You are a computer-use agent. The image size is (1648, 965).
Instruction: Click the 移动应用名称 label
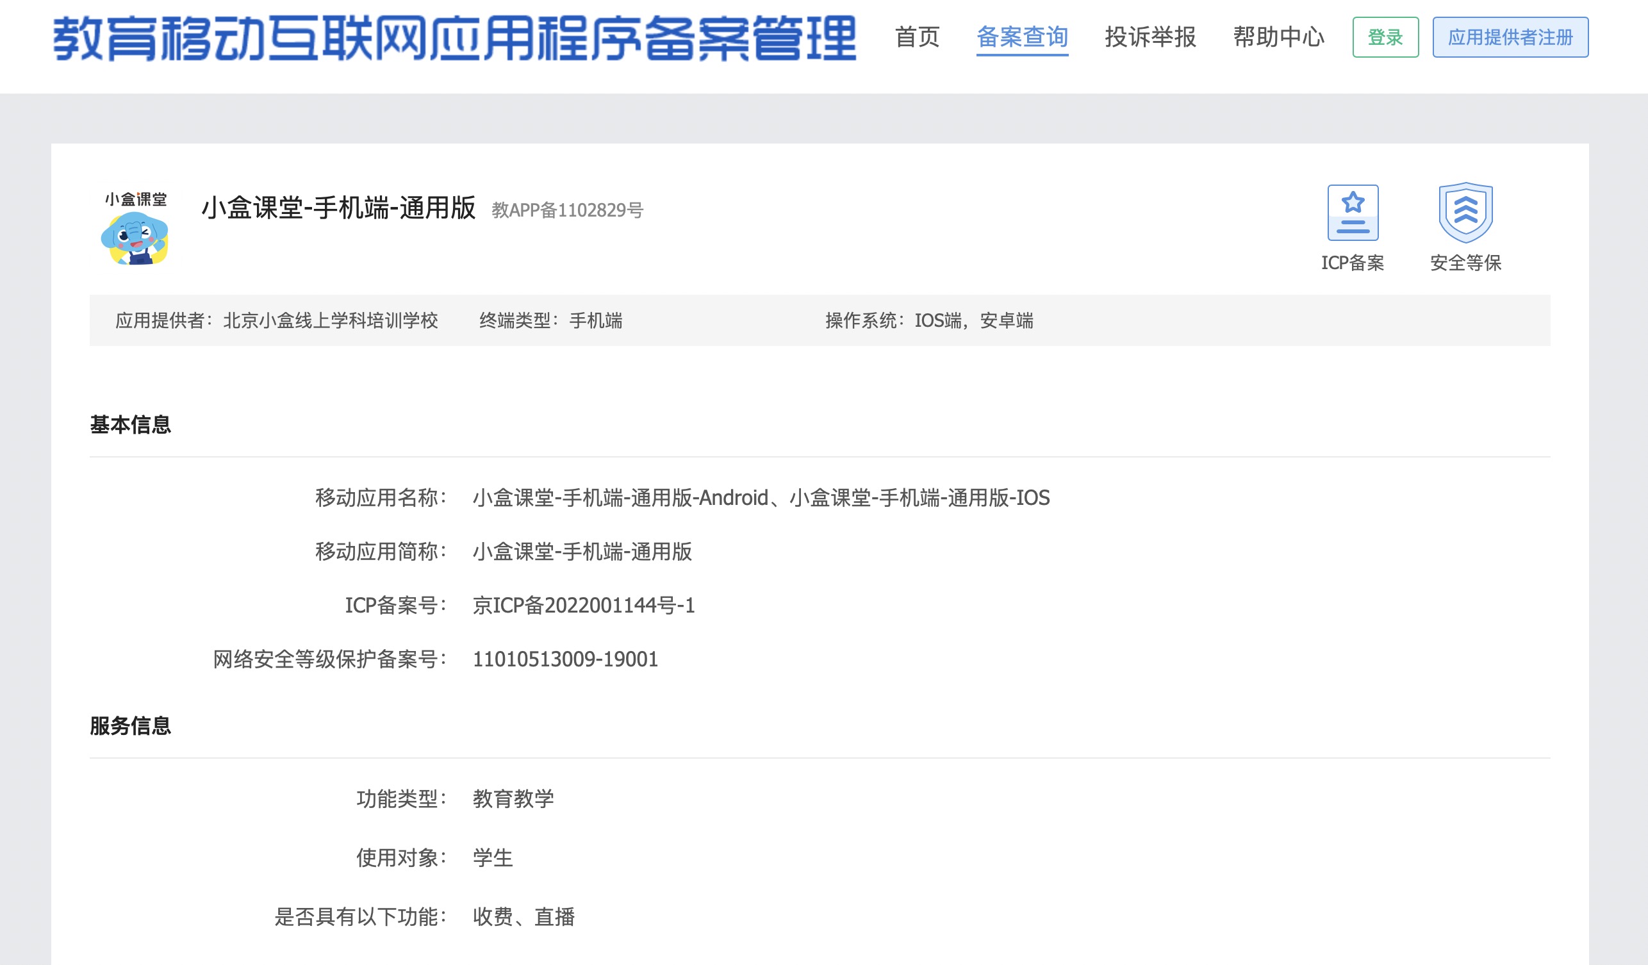(x=381, y=497)
